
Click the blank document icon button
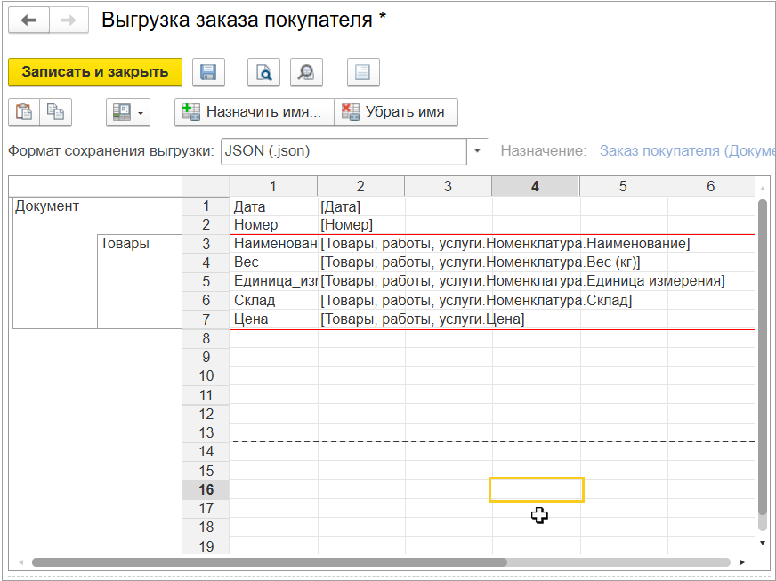(x=362, y=72)
